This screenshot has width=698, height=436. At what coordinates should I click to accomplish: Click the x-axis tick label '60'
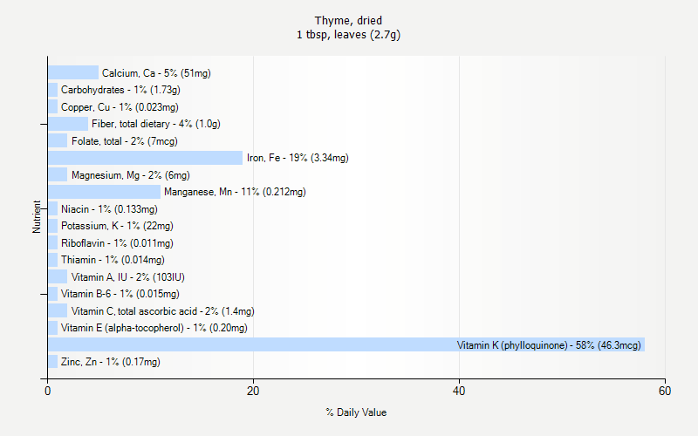pyautogui.click(x=665, y=391)
